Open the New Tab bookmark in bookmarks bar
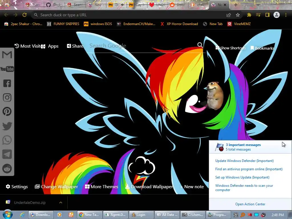 (x=213, y=24)
